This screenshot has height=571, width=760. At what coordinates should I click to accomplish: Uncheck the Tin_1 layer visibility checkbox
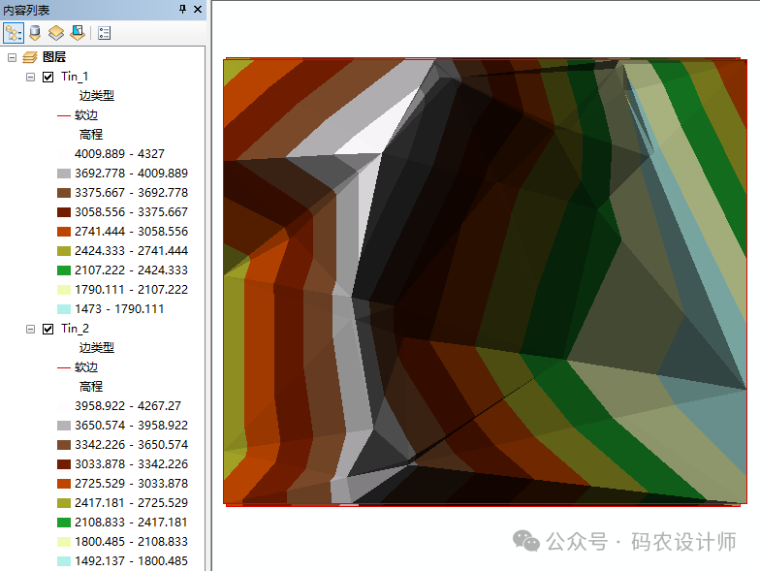pos(48,77)
